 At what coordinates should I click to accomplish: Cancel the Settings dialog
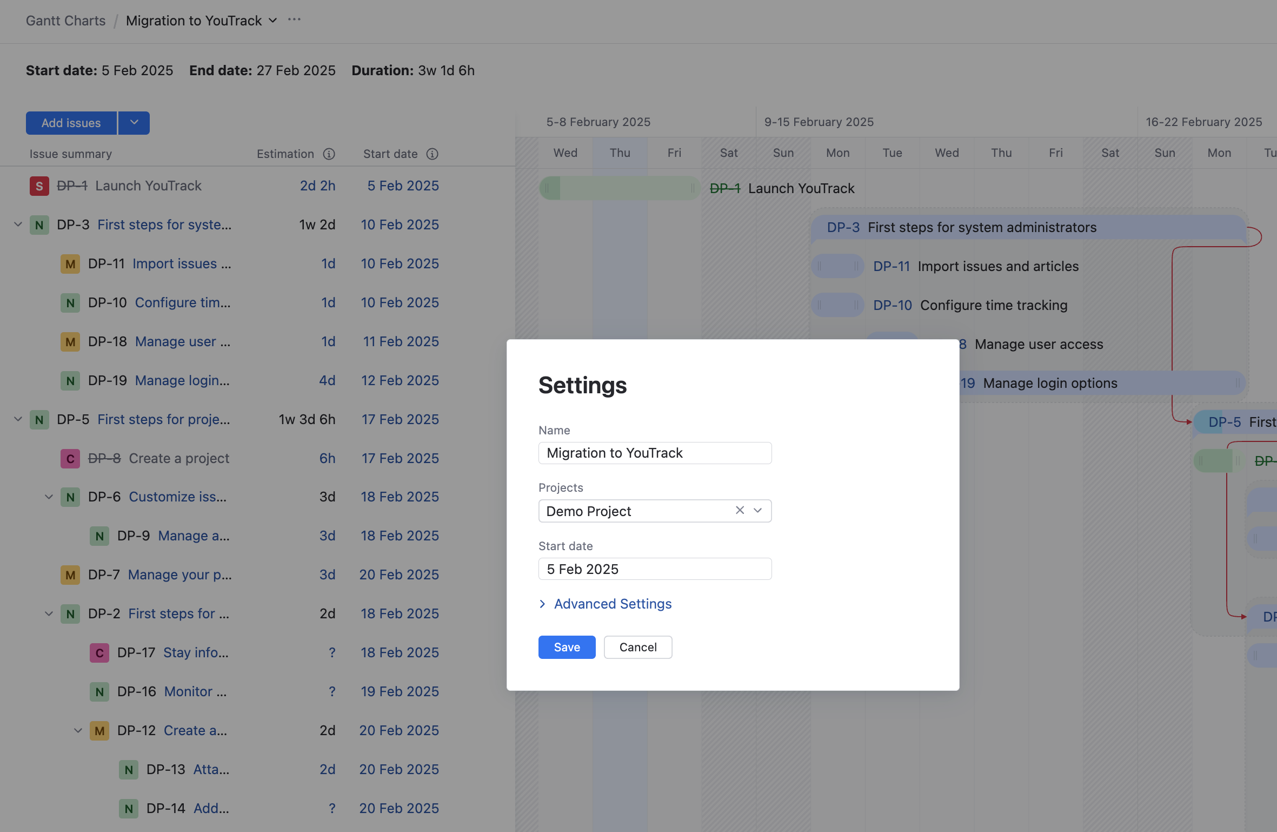coord(638,647)
